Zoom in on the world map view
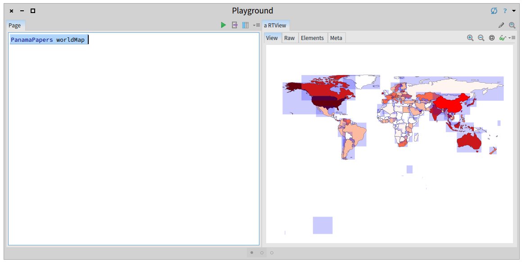The width and height of the screenshot is (522, 262). [x=470, y=38]
